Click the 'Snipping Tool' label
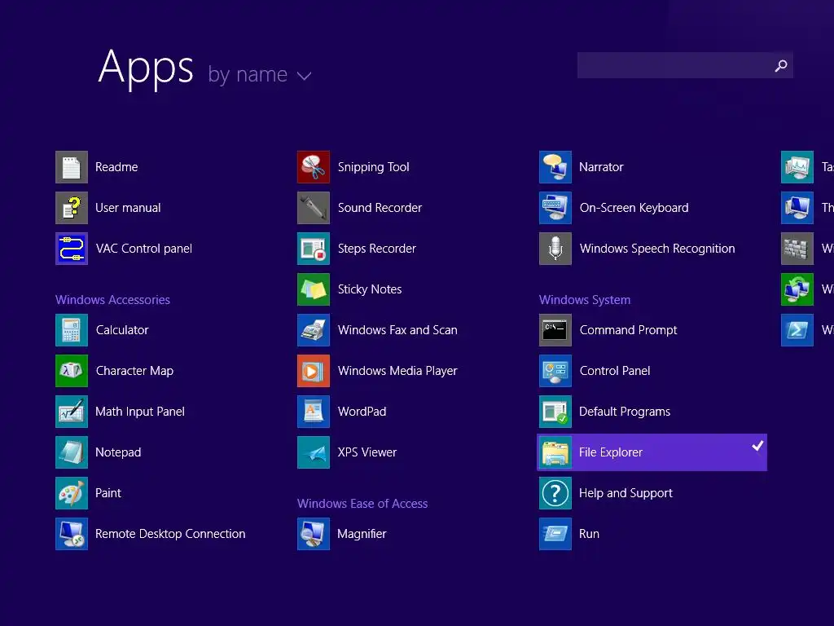The height and width of the screenshot is (626, 834). [x=373, y=167]
